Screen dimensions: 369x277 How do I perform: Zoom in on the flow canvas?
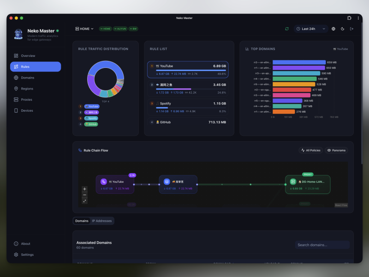[x=84, y=189]
